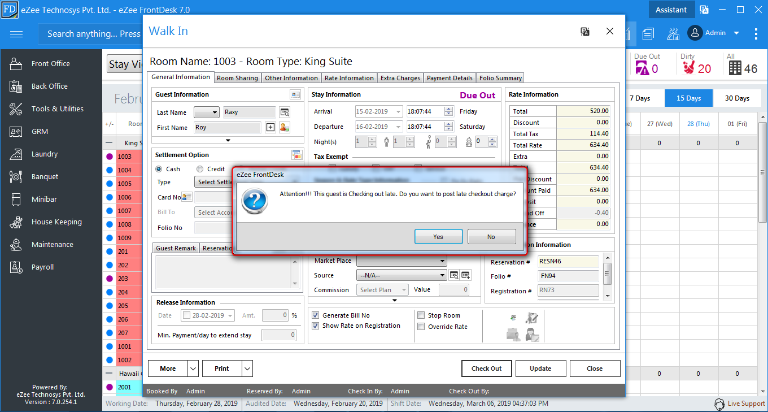
Task: Select the Cash radio button
Action: click(x=159, y=169)
